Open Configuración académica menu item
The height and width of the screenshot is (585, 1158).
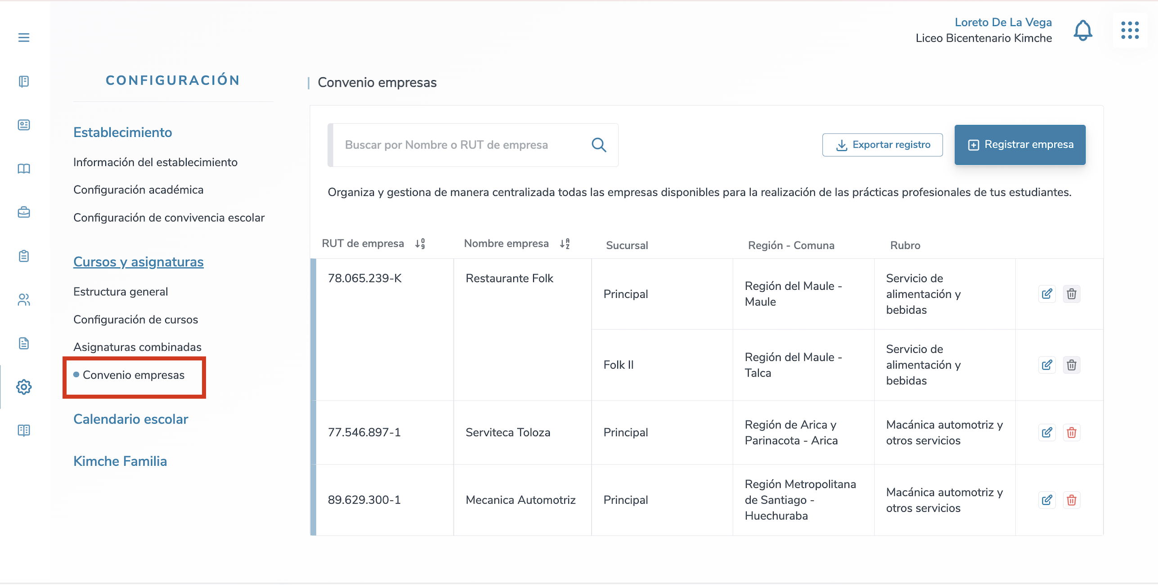pyautogui.click(x=138, y=190)
